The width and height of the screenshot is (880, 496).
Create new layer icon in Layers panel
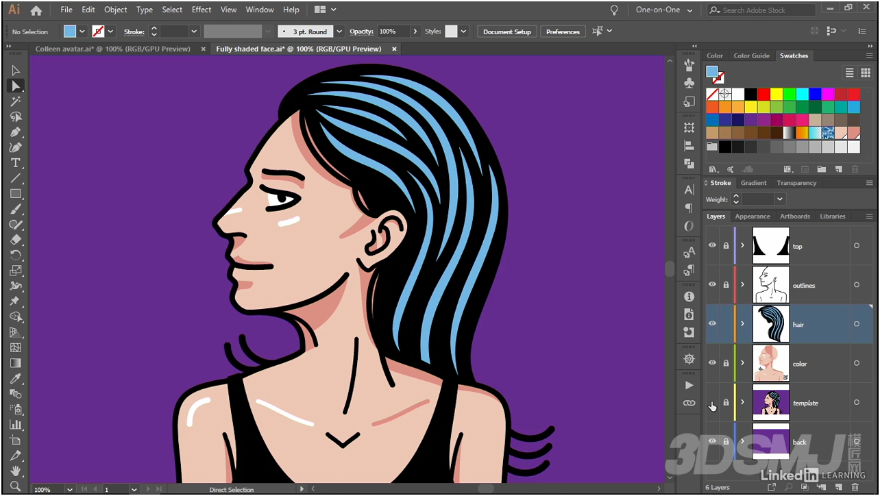(838, 487)
